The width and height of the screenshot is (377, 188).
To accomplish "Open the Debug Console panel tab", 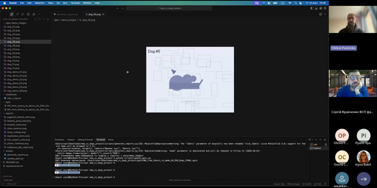I will click(x=85, y=140).
